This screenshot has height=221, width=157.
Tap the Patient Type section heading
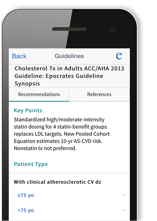click(x=31, y=164)
